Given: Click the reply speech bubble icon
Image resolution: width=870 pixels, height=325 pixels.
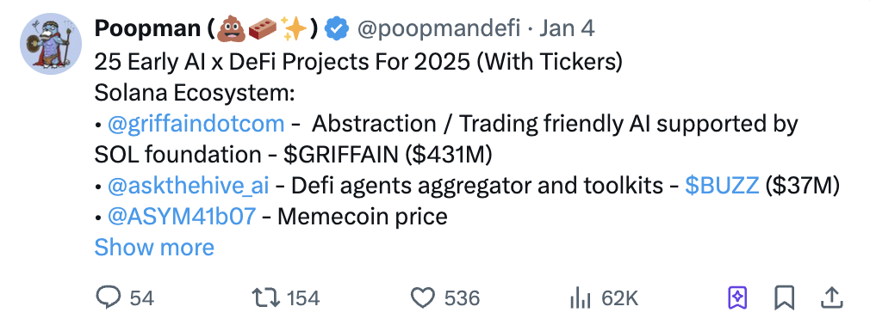Looking at the screenshot, I should point(109,298).
